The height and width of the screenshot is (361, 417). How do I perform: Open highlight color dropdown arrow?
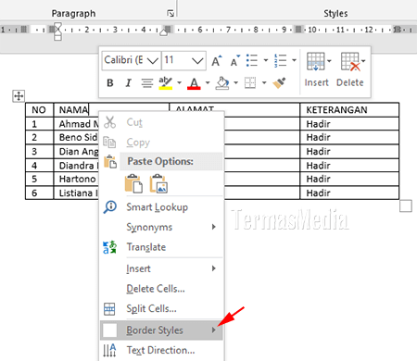click(179, 82)
